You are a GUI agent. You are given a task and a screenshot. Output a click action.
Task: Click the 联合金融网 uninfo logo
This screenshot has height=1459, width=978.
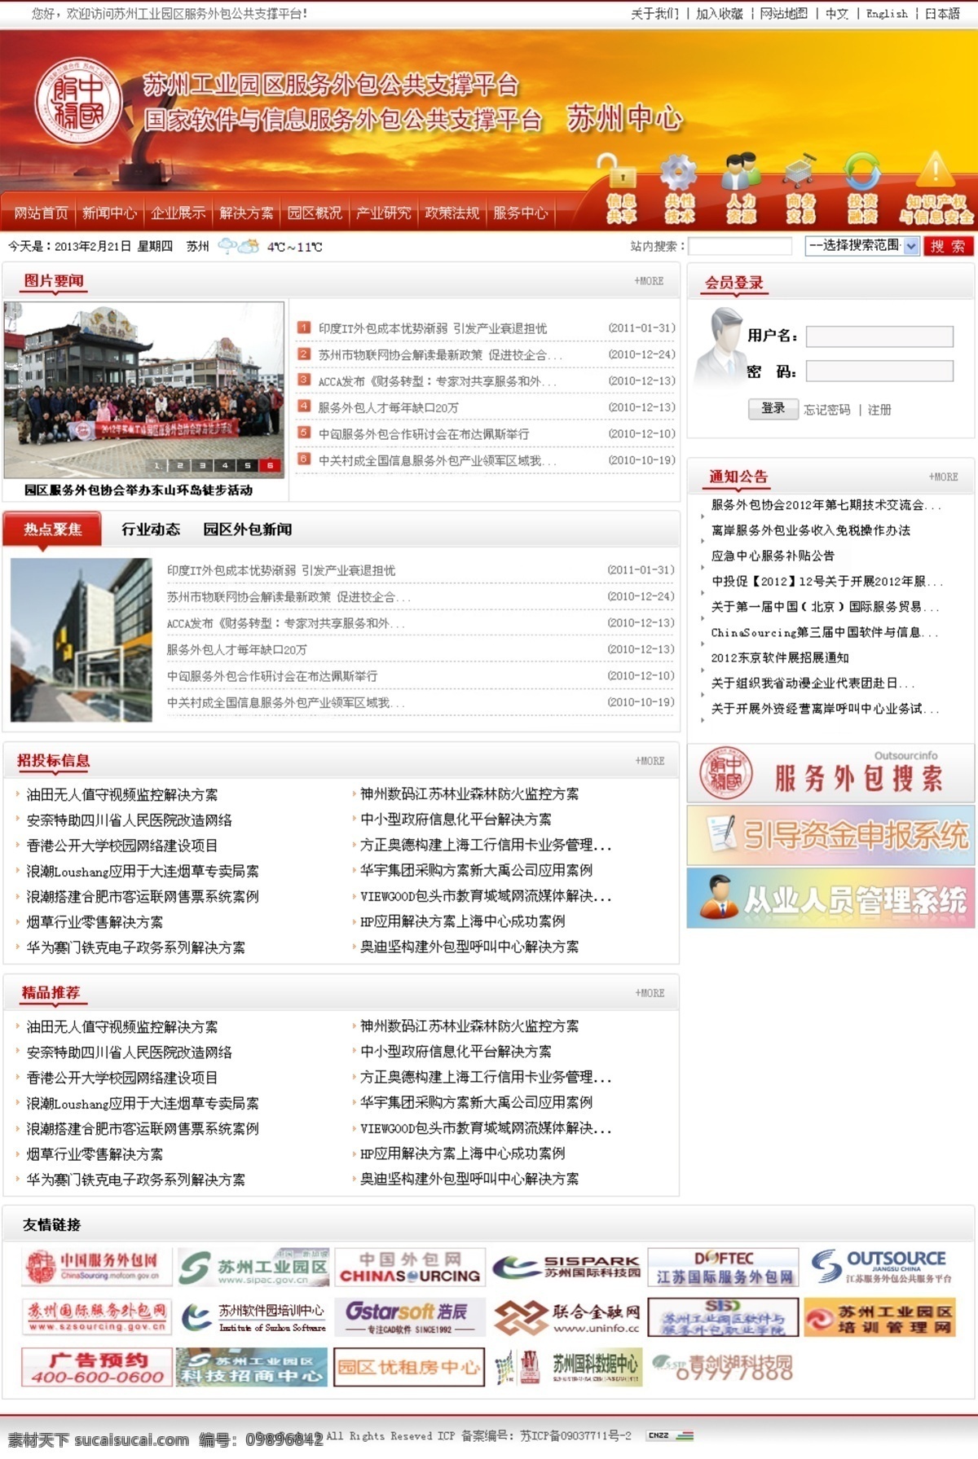pyautogui.click(x=566, y=1317)
